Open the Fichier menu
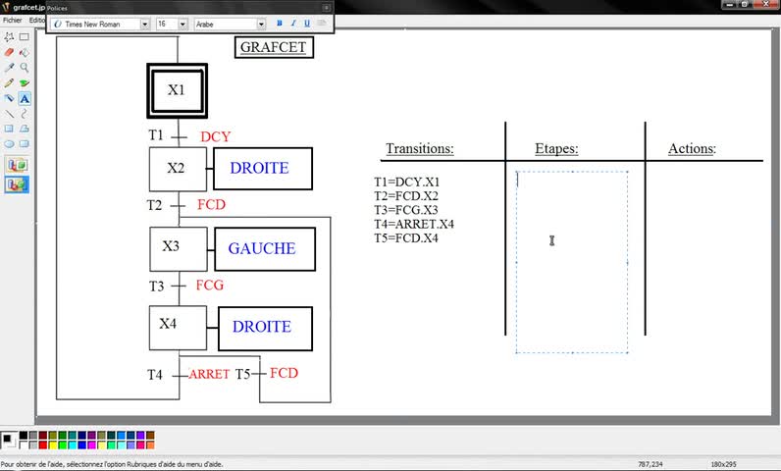 click(x=13, y=20)
